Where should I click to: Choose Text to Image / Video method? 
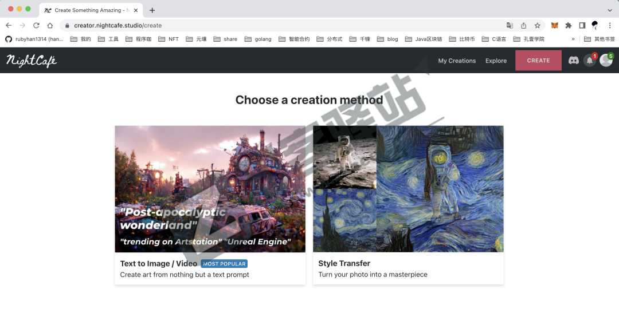pyautogui.click(x=210, y=205)
